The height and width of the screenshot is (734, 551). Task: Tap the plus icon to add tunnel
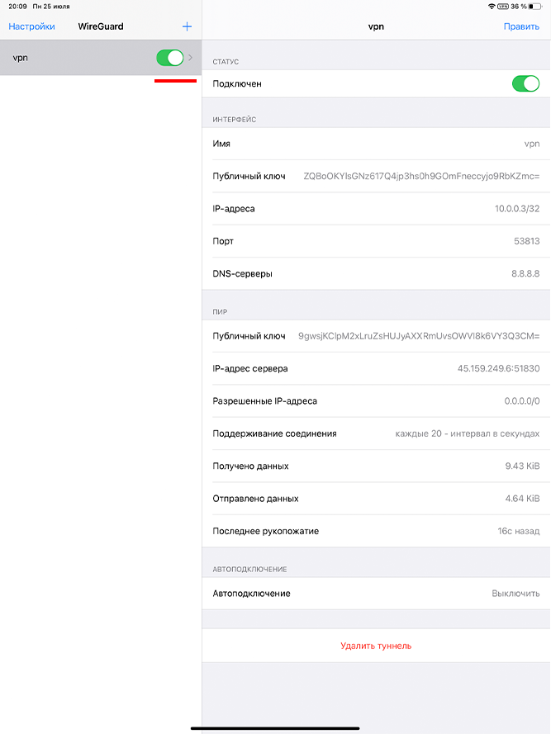[187, 26]
